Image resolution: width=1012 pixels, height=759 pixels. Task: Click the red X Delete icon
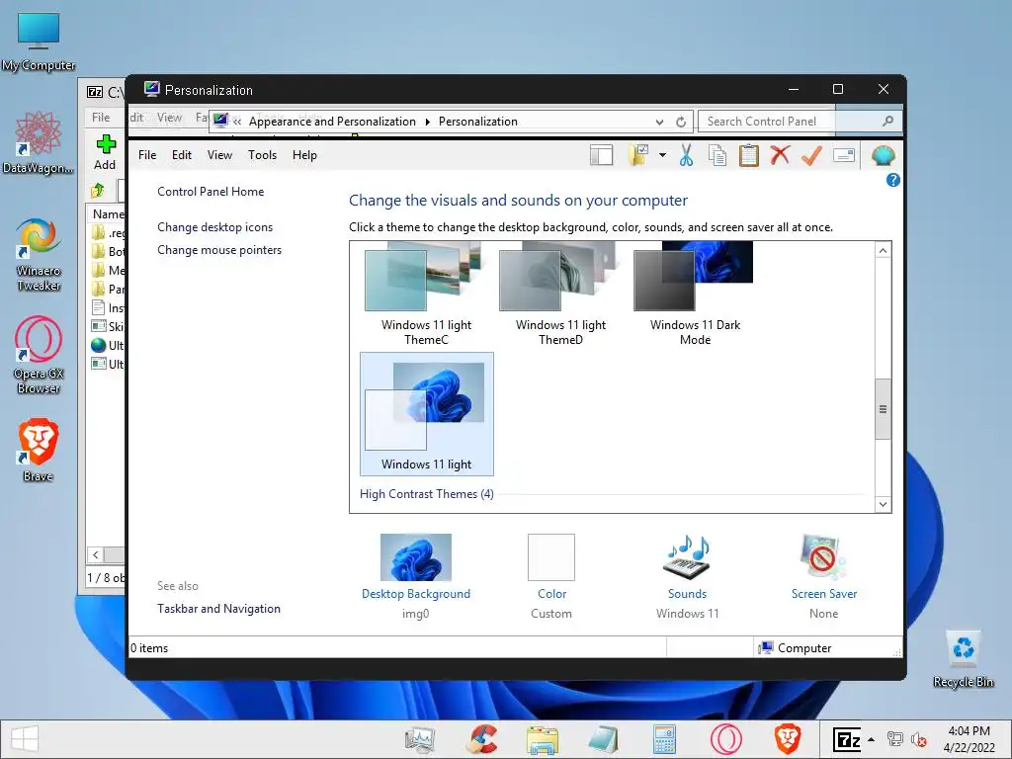tap(780, 155)
